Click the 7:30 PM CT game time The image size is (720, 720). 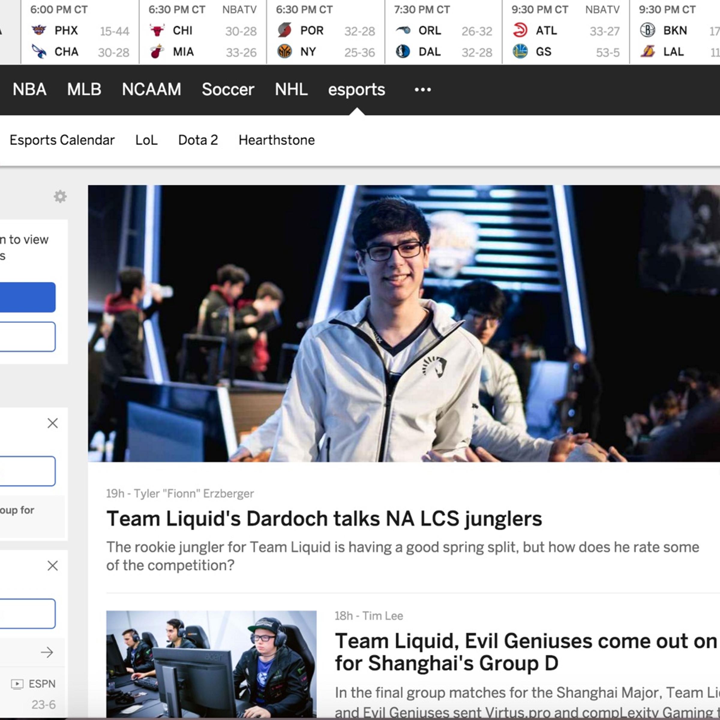(422, 9)
